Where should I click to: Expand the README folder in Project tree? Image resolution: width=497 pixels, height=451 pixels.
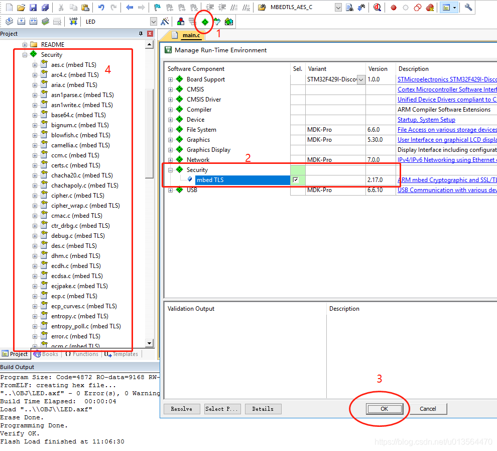[25, 45]
